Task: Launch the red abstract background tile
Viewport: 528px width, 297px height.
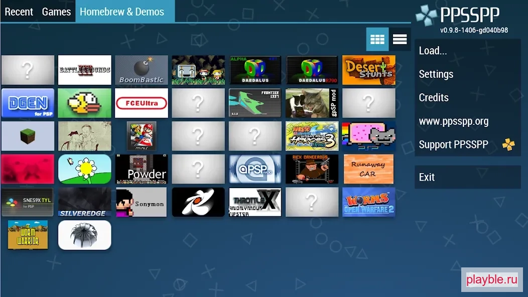Action: click(x=28, y=169)
